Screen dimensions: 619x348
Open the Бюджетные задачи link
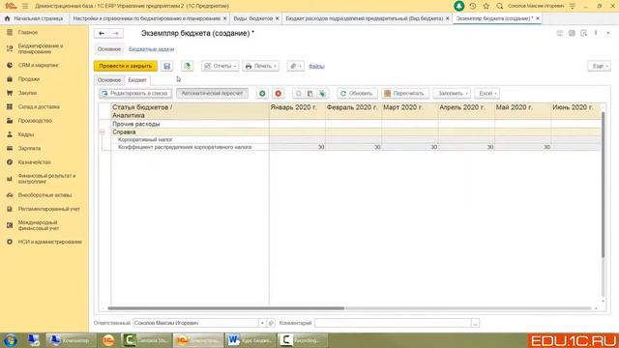(x=151, y=49)
